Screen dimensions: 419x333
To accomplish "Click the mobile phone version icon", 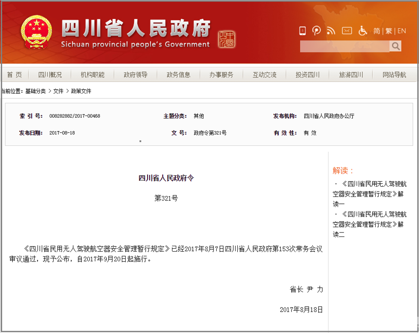I will (302, 31).
